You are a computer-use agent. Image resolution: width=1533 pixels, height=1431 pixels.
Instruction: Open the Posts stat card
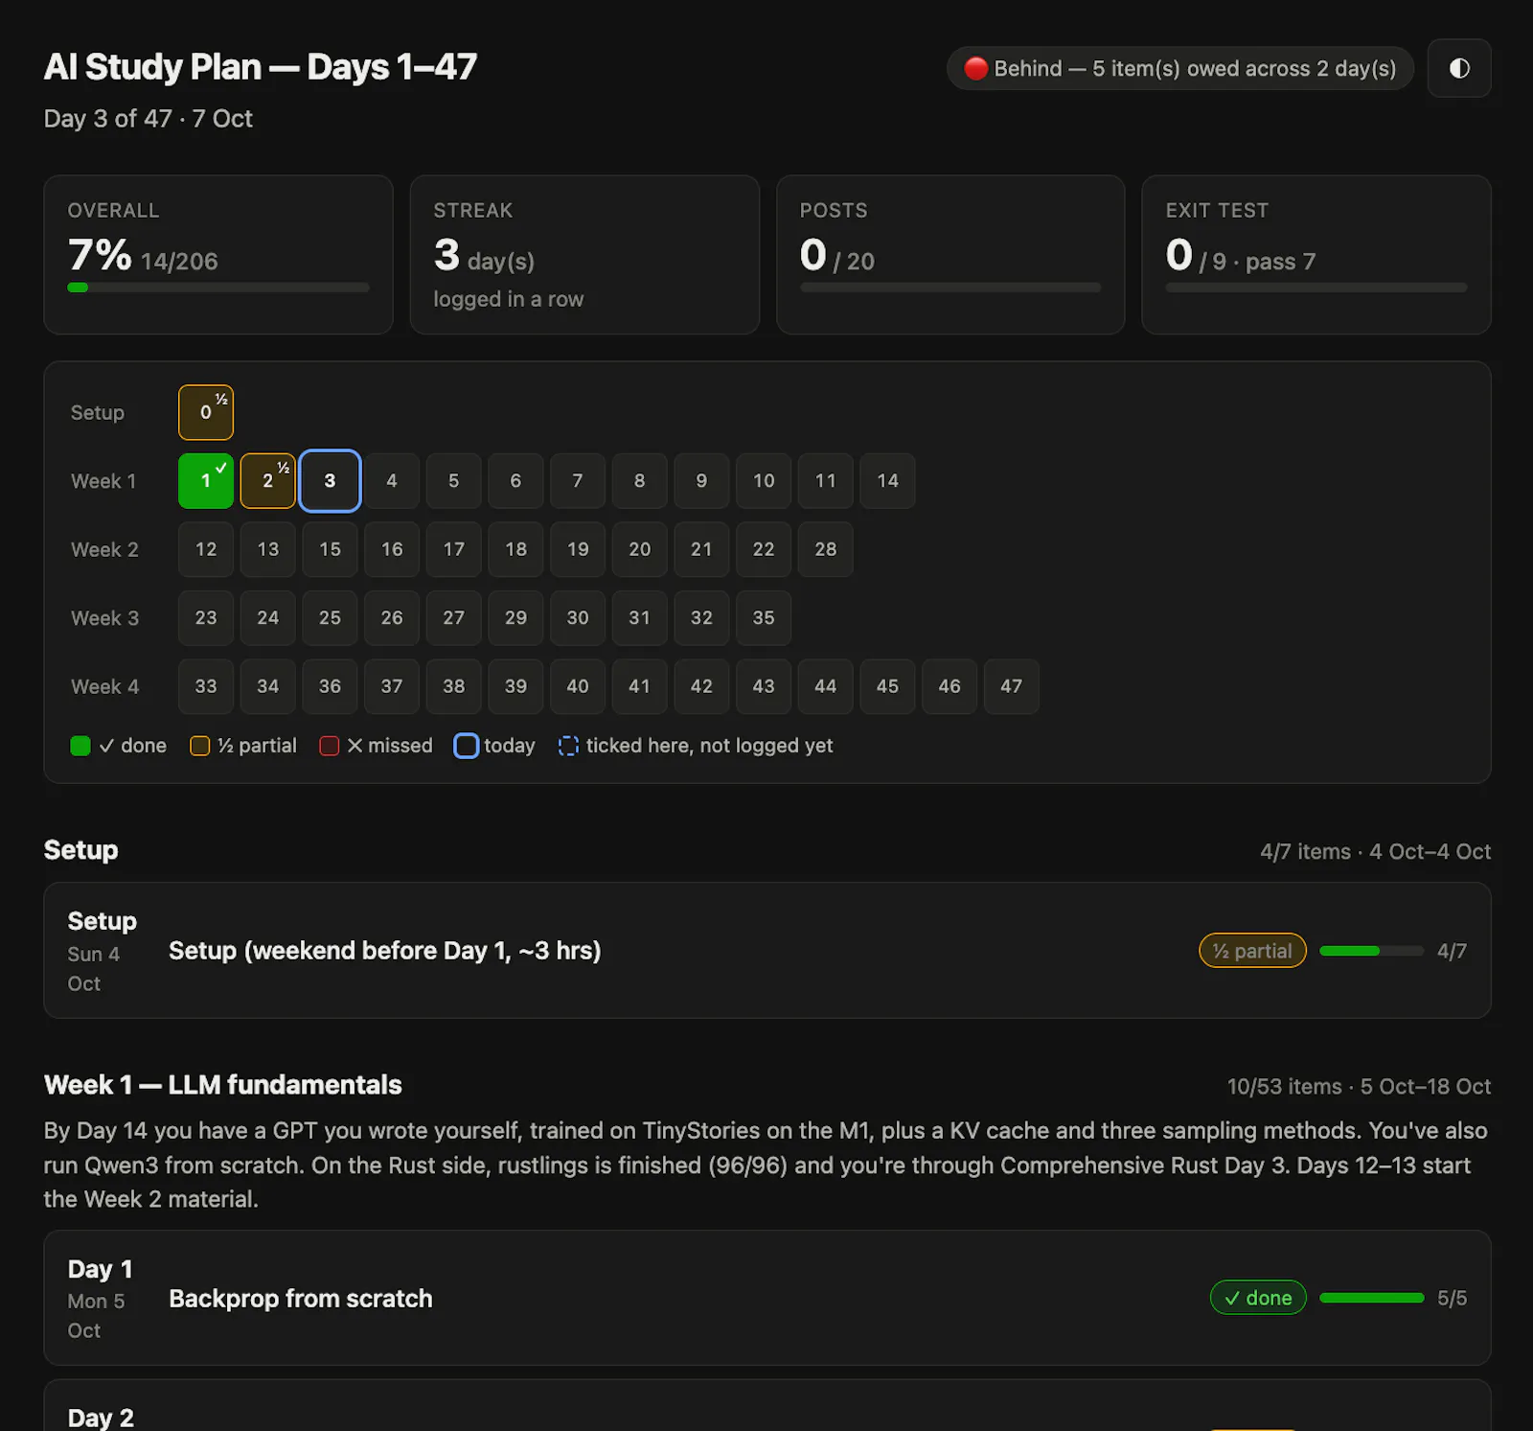coord(950,255)
